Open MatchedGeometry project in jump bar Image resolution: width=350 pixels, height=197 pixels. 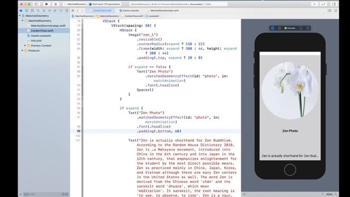coord(83,16)
